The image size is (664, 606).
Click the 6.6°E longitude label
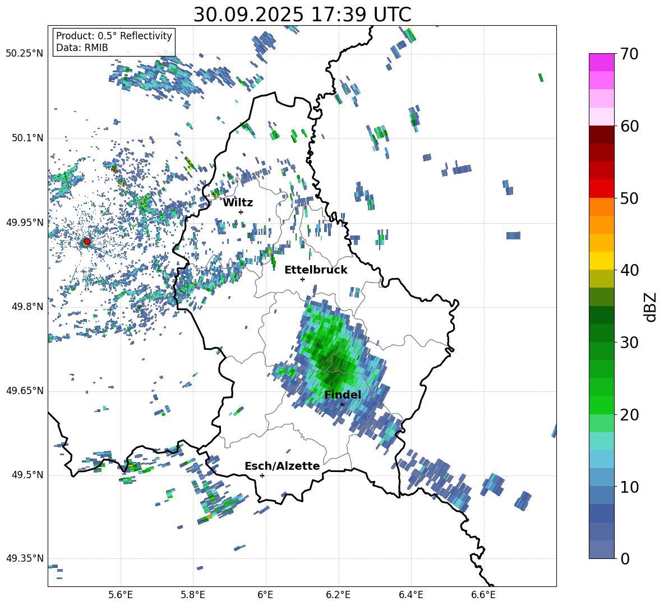(483, 595)
